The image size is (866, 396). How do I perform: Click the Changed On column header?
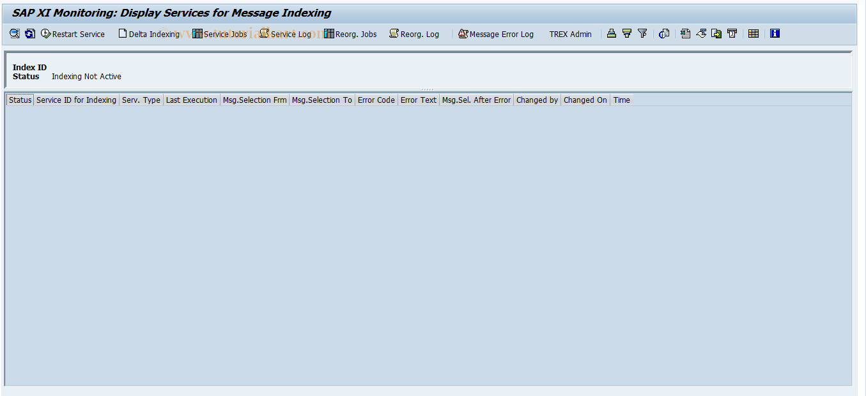(585, 100)
